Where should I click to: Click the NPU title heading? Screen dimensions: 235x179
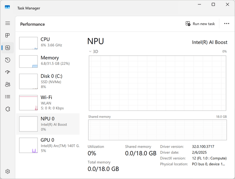click(x=95, y=41)
